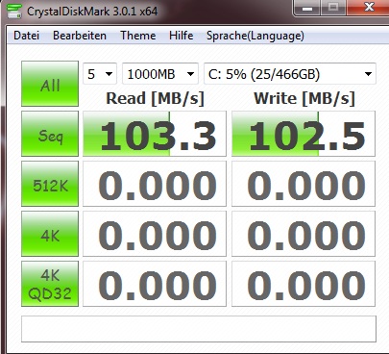
Task: Start the 4K QD32 benchmark test
Action: tap(50, 284)
